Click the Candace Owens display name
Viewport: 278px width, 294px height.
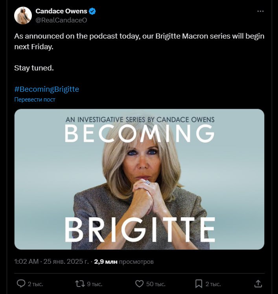tap(62, 11)
